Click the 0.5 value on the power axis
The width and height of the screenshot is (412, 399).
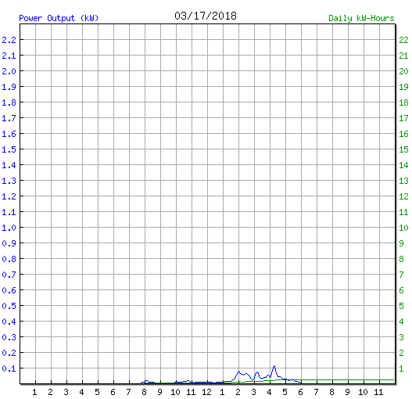(x=9, y=306)
